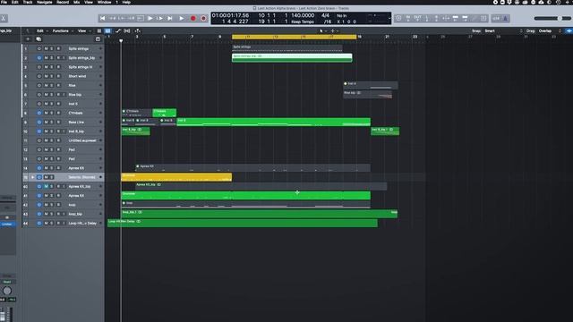Screen dimensions: 573x322
Task: Click the Autopunch Out button
Action: (418, 18)
